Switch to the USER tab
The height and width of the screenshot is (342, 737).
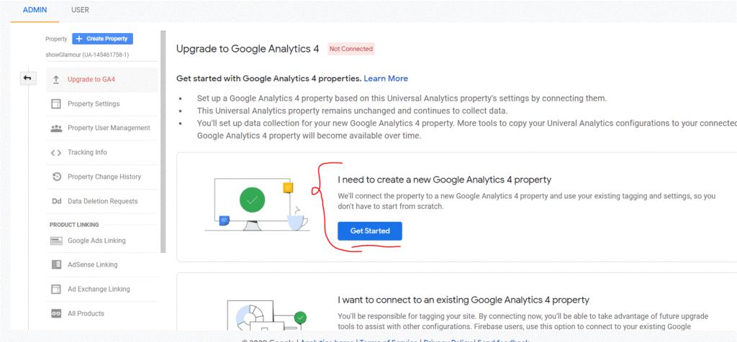(x=80, y=10)
